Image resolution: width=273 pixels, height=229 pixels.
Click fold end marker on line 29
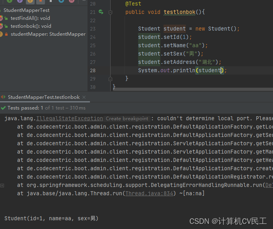click(110, 79)
